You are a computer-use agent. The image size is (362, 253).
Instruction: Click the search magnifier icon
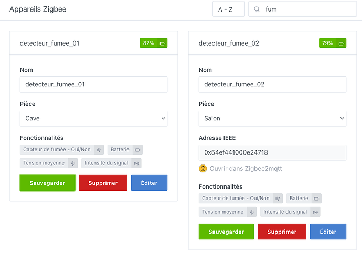(257, 9)
